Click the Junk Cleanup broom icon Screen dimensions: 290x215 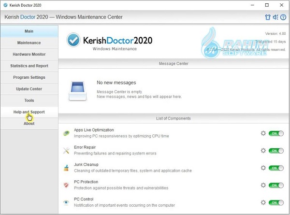[x=66, y=168]
